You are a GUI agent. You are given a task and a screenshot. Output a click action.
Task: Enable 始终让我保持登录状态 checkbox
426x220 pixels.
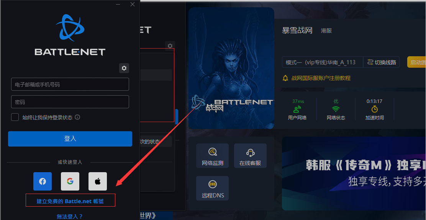15,117
